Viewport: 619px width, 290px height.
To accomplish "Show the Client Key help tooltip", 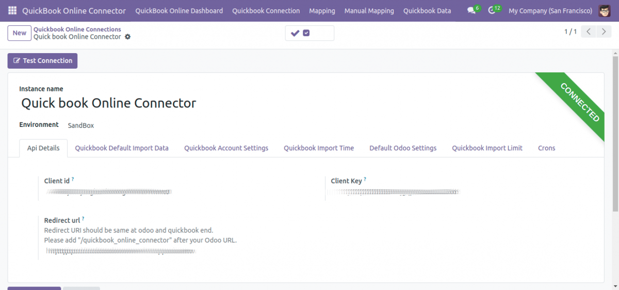I will (365, 179).
